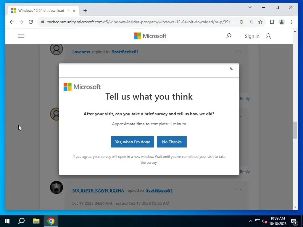
Task: Open the Loveness profile link
Action: pyautogui.click(x=81, y=52)
